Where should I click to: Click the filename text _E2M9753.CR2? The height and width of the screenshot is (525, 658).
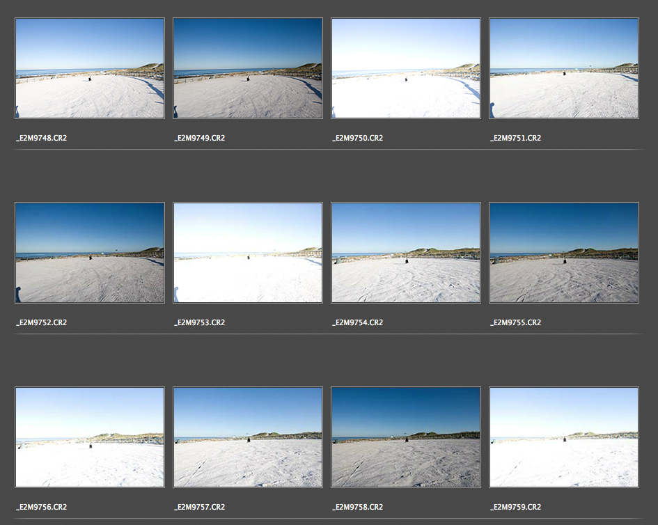[199, 323]
